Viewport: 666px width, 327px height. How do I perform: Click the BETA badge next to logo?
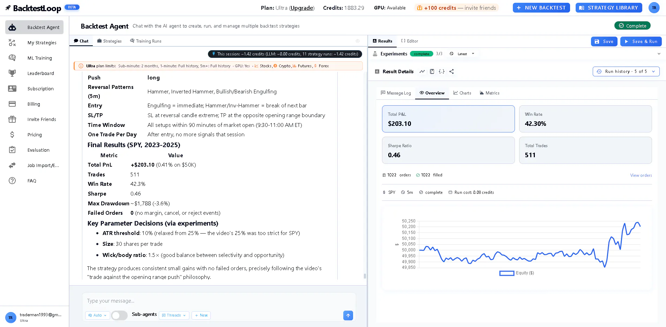point(72,7)
